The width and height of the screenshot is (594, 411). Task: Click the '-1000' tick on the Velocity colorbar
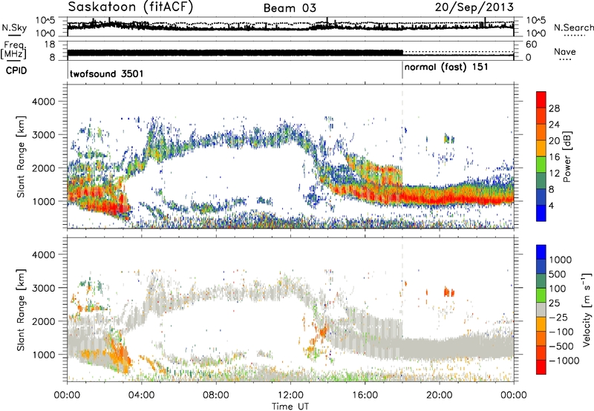tap(564, 361)
